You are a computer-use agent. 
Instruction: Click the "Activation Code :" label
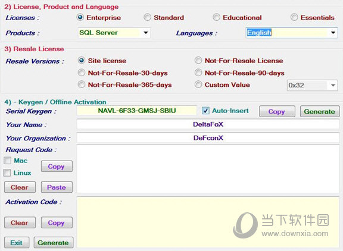click(x=34, y=202)
